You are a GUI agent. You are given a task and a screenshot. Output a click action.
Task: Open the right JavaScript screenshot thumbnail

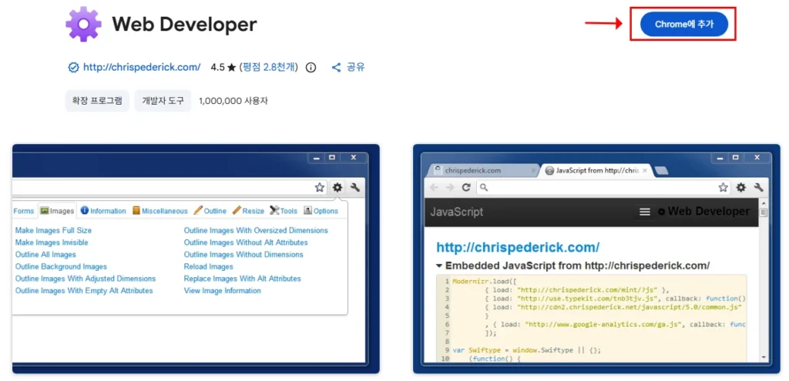click(x=597, y=259)
